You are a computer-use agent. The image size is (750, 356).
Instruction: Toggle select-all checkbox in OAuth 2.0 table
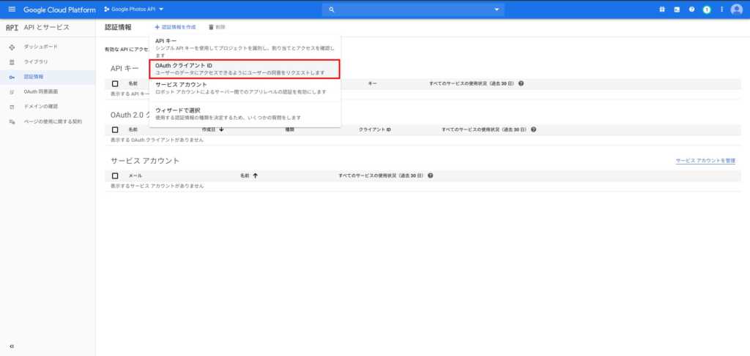115,129
